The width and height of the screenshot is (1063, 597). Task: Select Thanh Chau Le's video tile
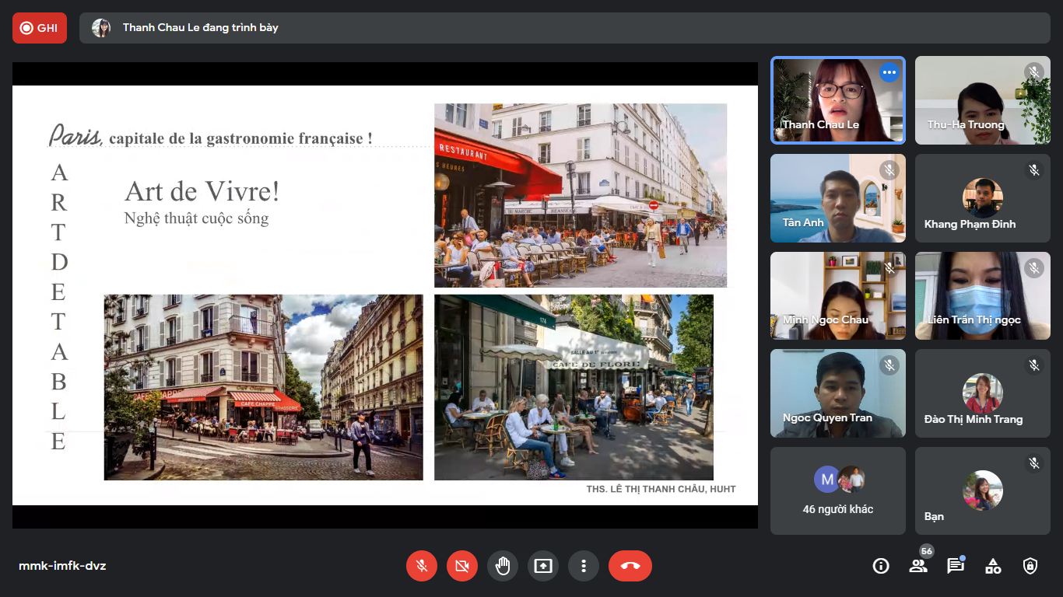pyautogui.click(x=838, y=100)
